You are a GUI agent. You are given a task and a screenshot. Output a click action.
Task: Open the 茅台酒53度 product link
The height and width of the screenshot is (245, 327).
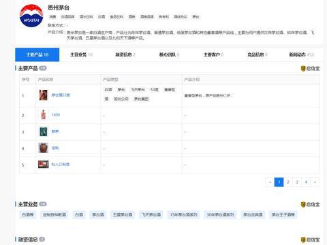[61, 95]
